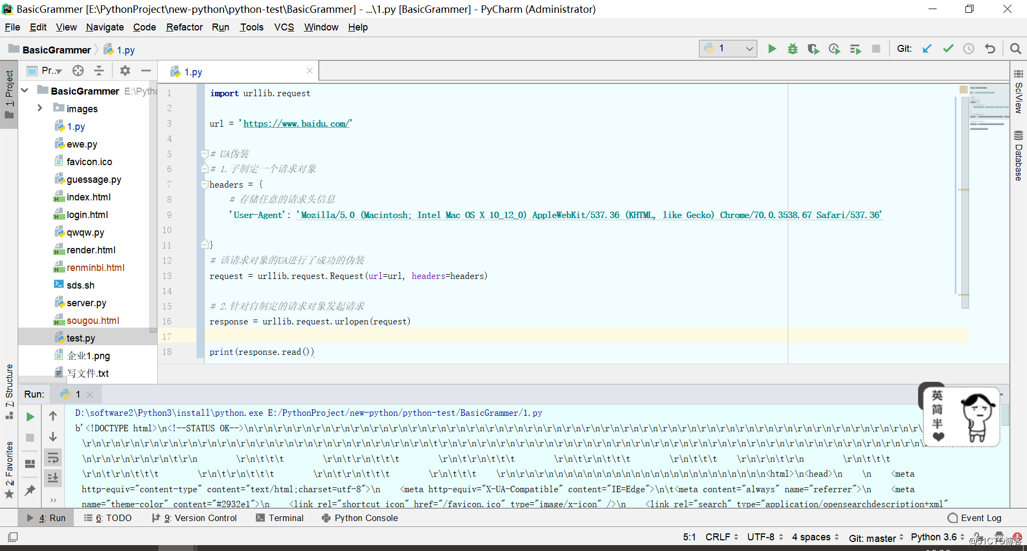Screen dimensions: 1027x551
Task: Open the TODO tool window
Action: tap(108, 518)
